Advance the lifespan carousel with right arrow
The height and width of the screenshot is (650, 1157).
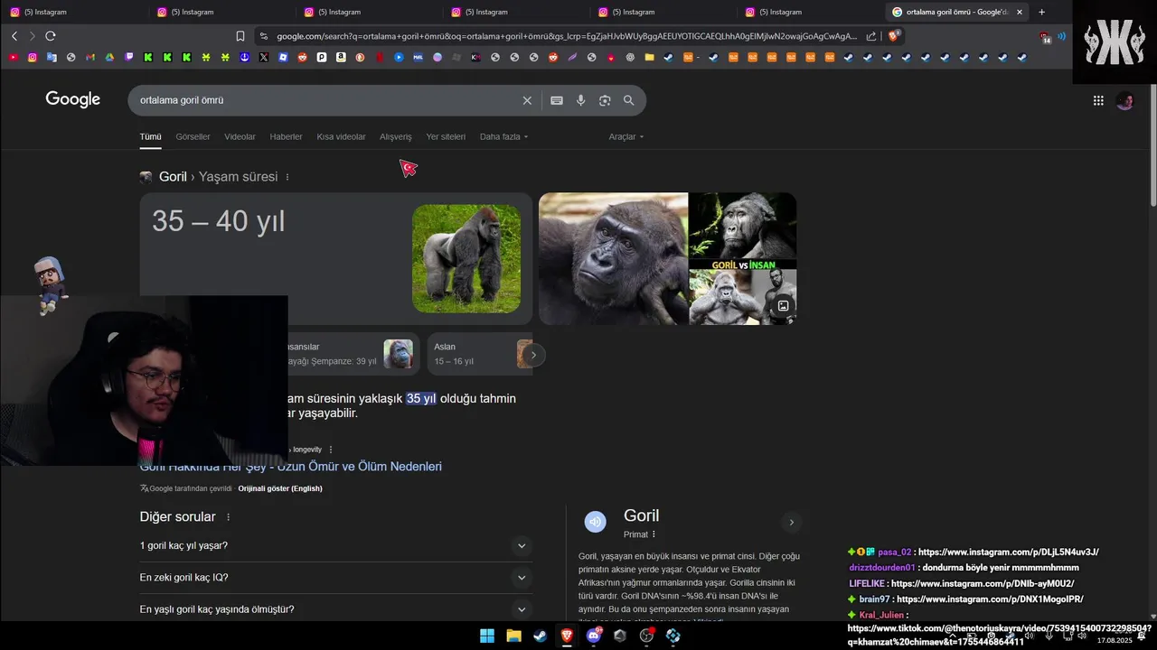coord(533,355)
